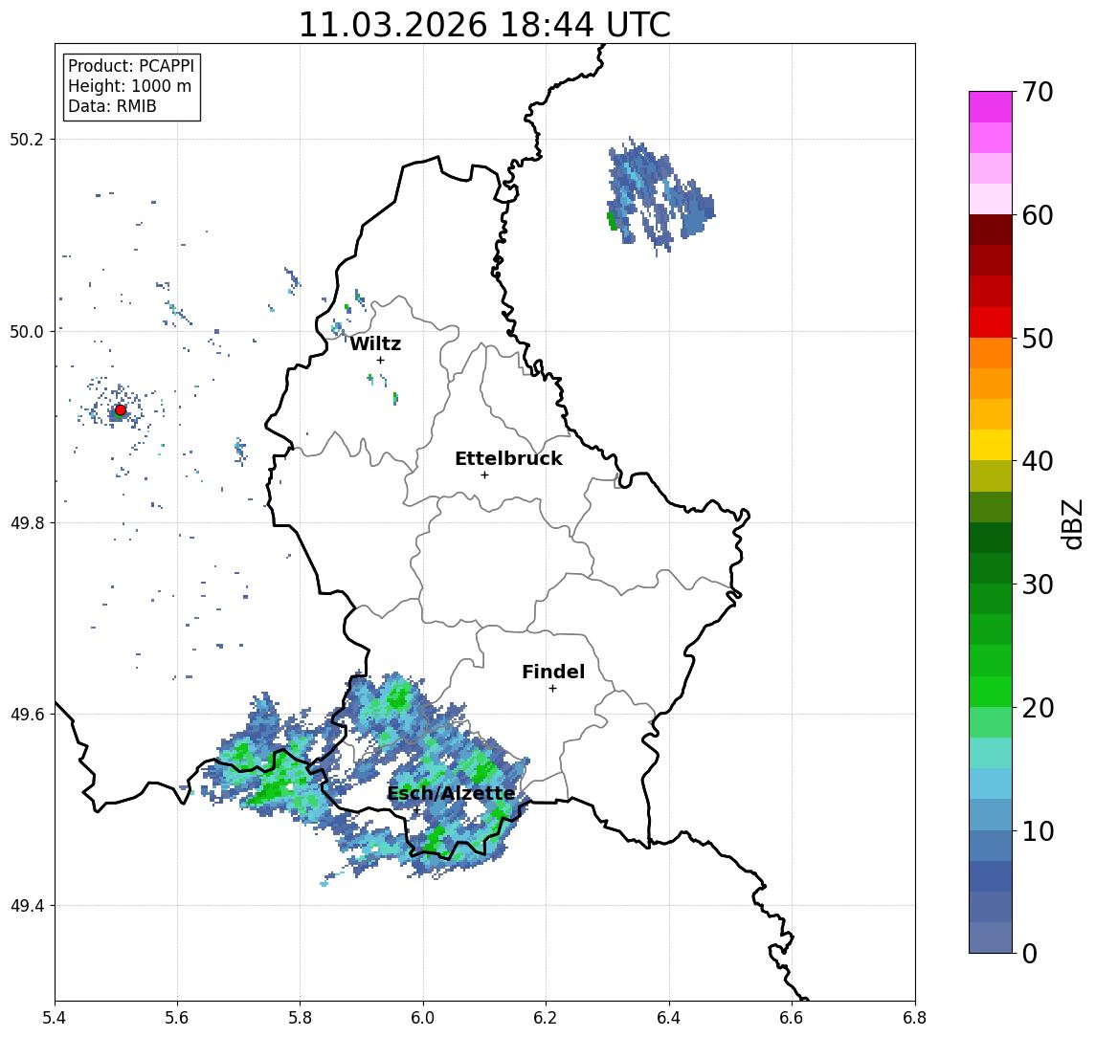Pick the orange colorbar segment below 50
This screenshot has height=1037, width=1096.
(x=991, y=353)
